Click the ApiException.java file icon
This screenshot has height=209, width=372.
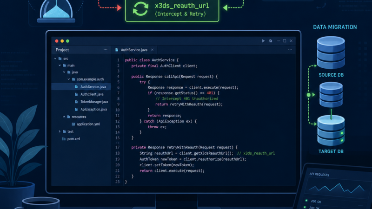coord(76,109)
